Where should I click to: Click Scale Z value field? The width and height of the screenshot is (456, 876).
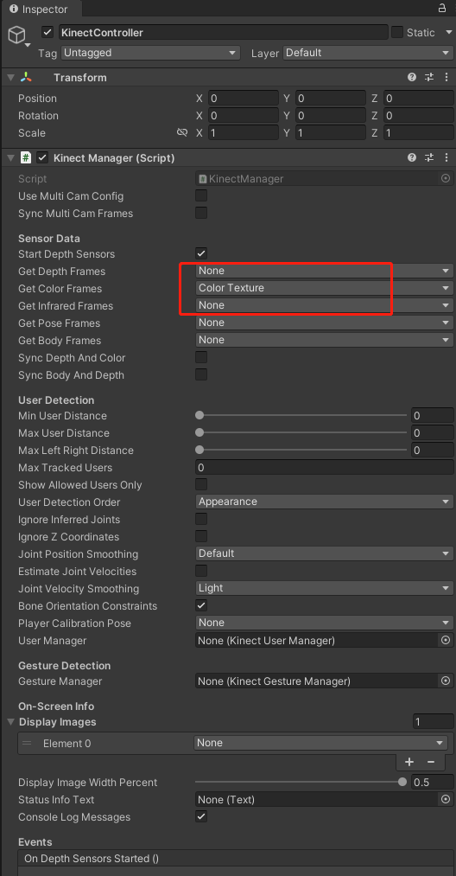(419, 133)
